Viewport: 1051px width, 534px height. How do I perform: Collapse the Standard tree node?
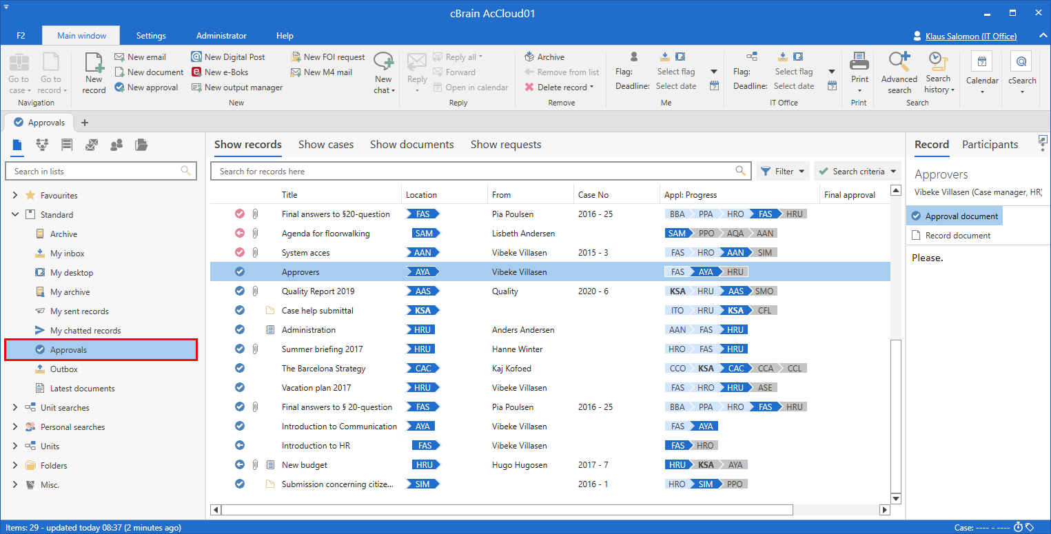pyautogui.click(x=15, y=215)
